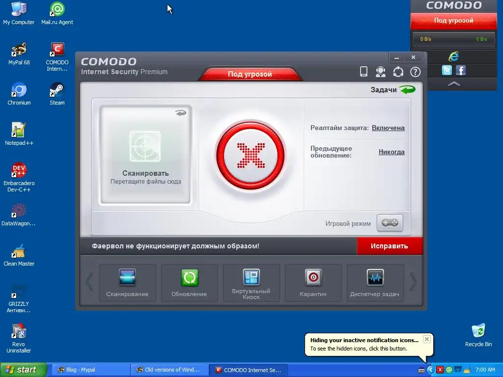Click the red COMODO X tray icon
The image size is (503, 377).
[x=440, y=370]
